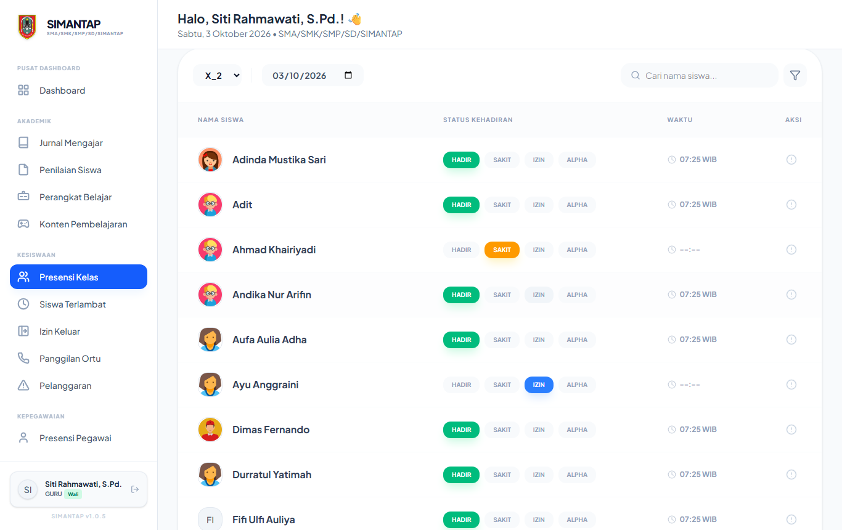Viewport: 842px width, 530px height.
Task: Click the clock icon in Adinda's time cell
Action: point(672,160)
